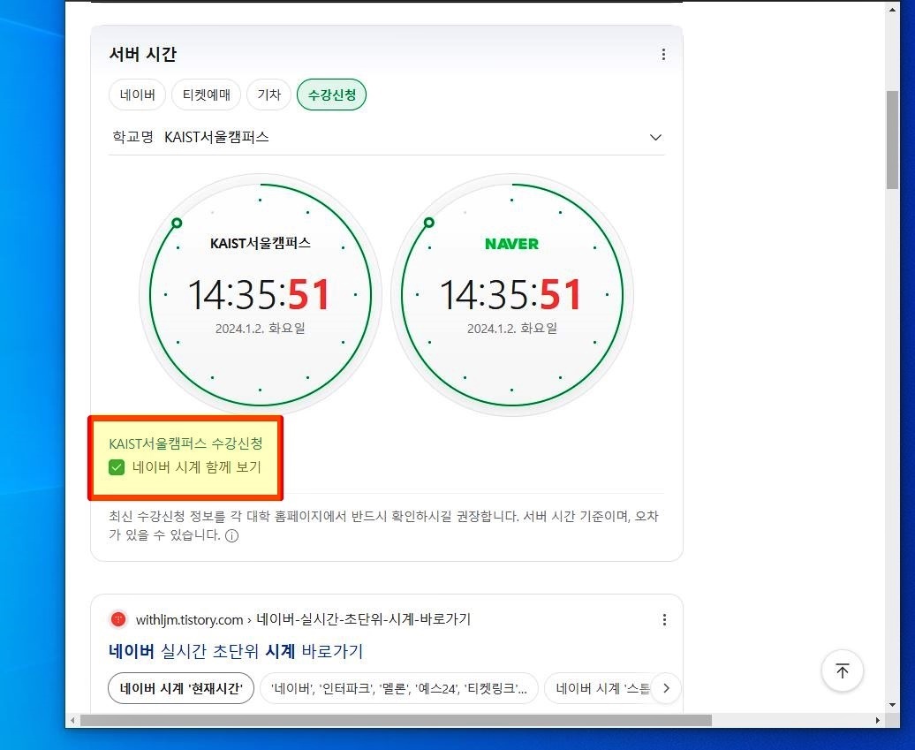Click the NAVER clock time 14:35:51
Image resolution: width=915 pixels, height=750 pixels.
[x=511, y=294]
